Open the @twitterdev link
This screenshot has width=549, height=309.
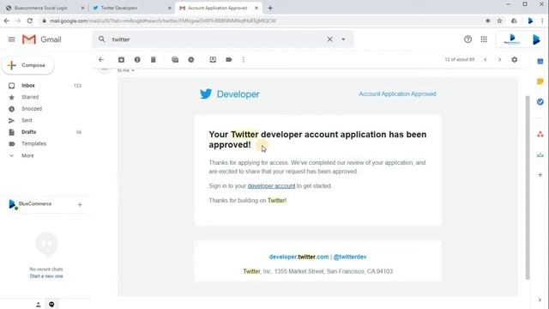pyautogui.click(x=350, y=257)
